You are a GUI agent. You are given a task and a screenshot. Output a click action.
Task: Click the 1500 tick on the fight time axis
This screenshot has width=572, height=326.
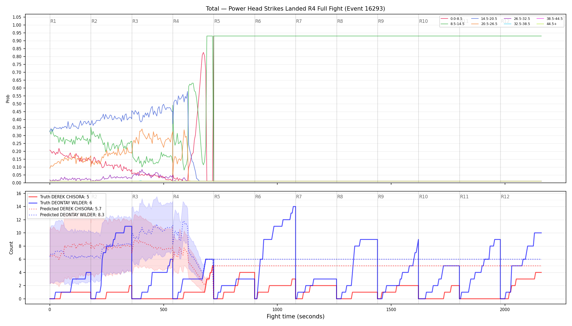tap(391, 309)
